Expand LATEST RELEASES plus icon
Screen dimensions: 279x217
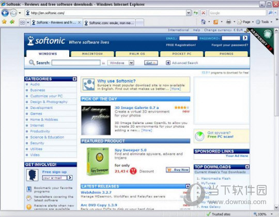(188, 186)
